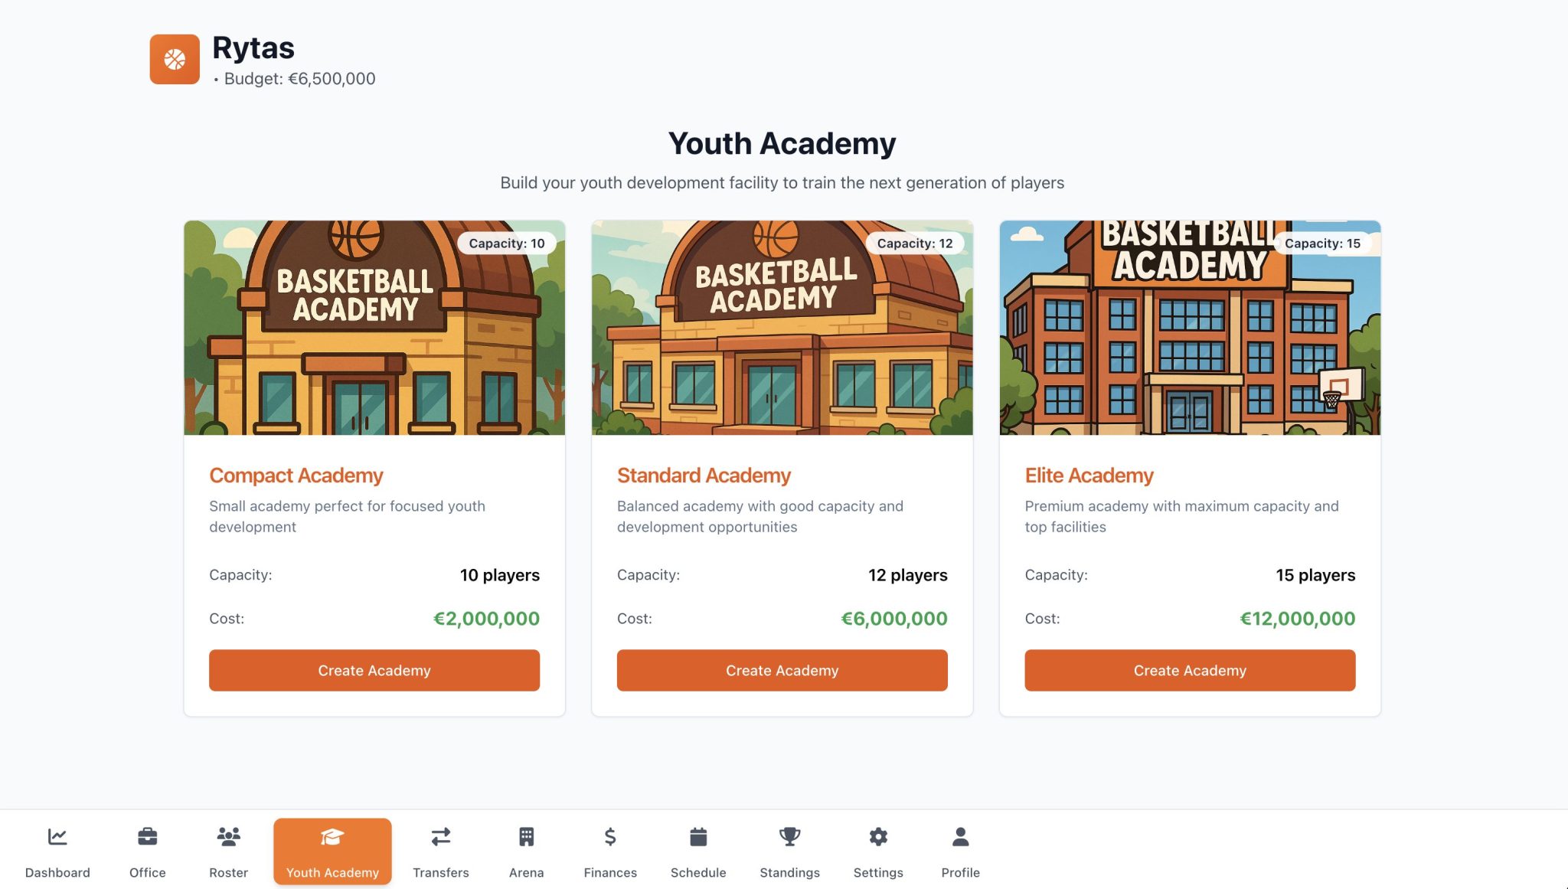The image size is (1568, 889).
Task: Open Transfers arrows icon
Action: click(440, 837)
